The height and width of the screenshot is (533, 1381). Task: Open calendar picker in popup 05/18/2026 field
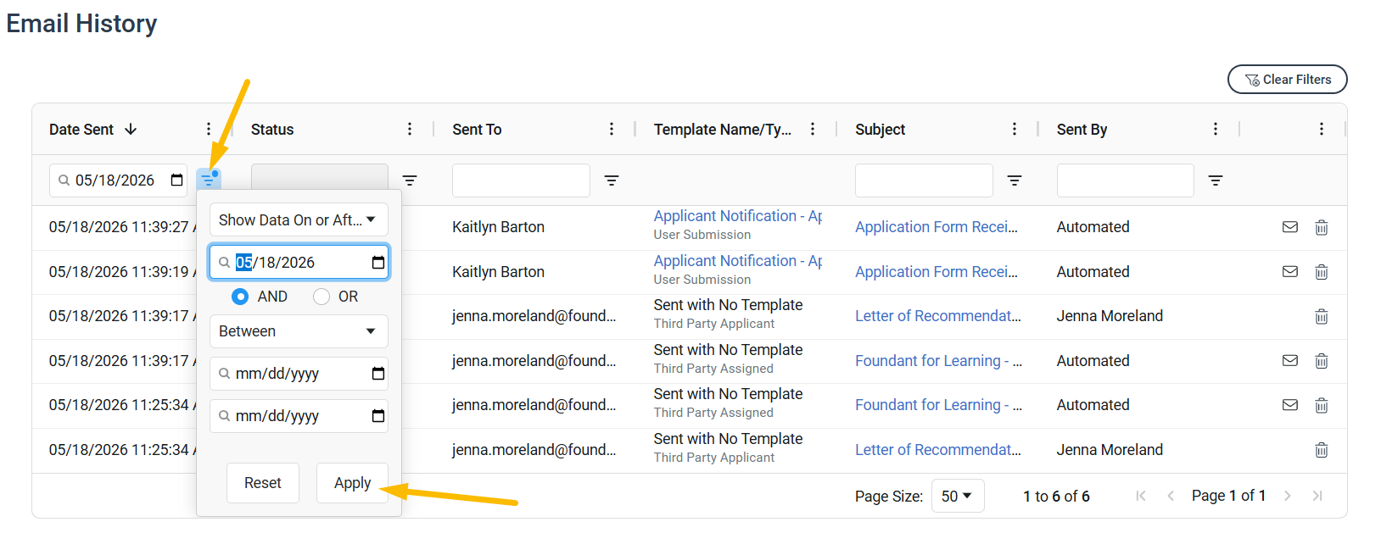point(378,262)
